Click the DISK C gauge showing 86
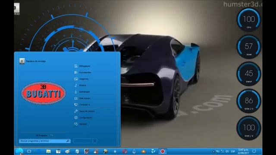276x155 pixels. 249,101
